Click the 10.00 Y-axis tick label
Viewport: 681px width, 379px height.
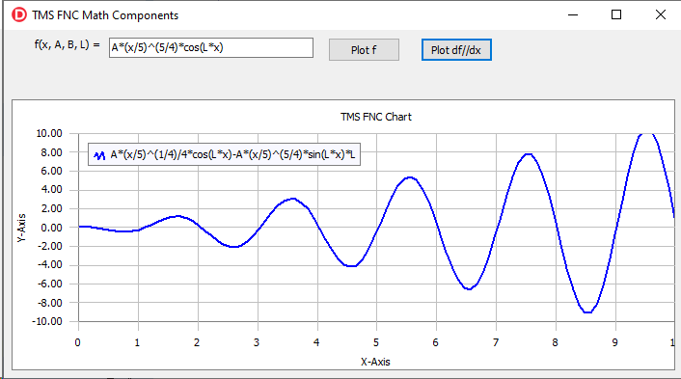pos(49,133)
